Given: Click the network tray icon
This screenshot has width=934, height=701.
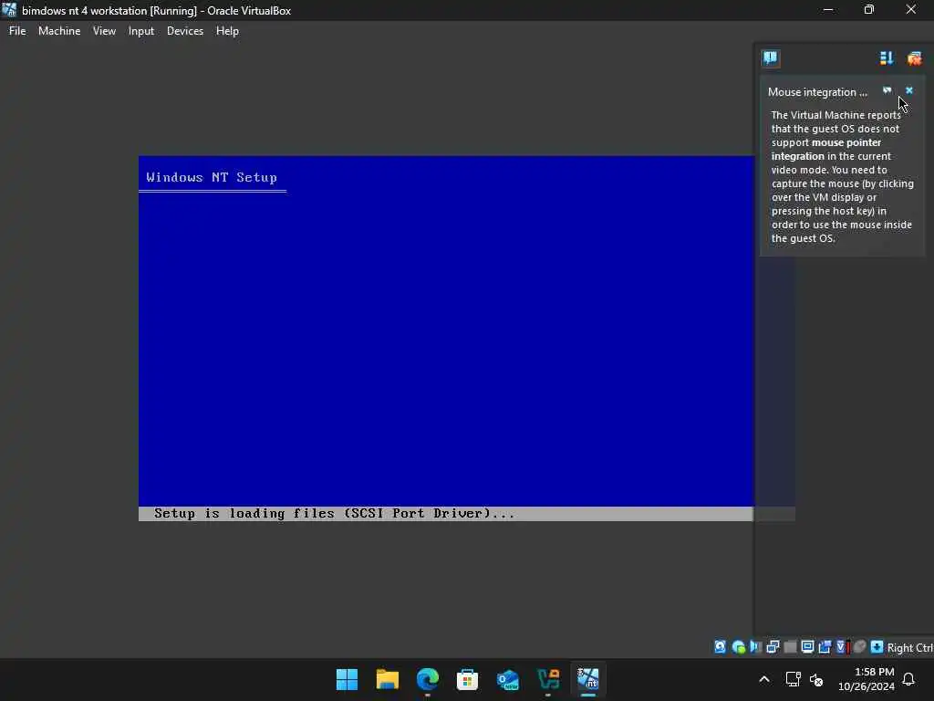Looking at the screenshot, I should coord(793,679).
